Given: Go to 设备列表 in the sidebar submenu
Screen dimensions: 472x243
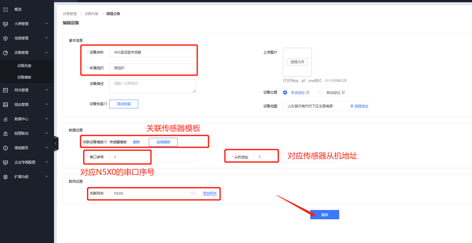Looking at the screenshot, I should pyautogui.click(x=24, y=66).
